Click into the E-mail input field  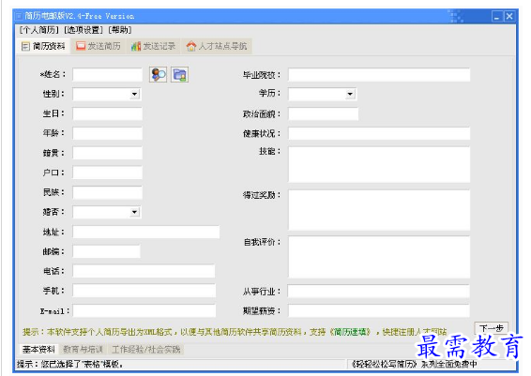(x=144, y=310)
